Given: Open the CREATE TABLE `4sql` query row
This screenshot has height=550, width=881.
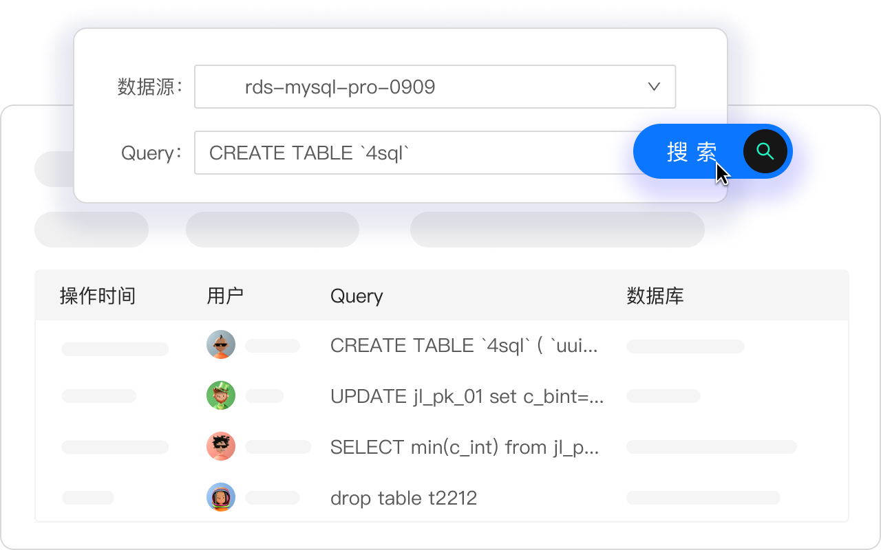Looking at the screenshot, I should [x=464, y=345].
